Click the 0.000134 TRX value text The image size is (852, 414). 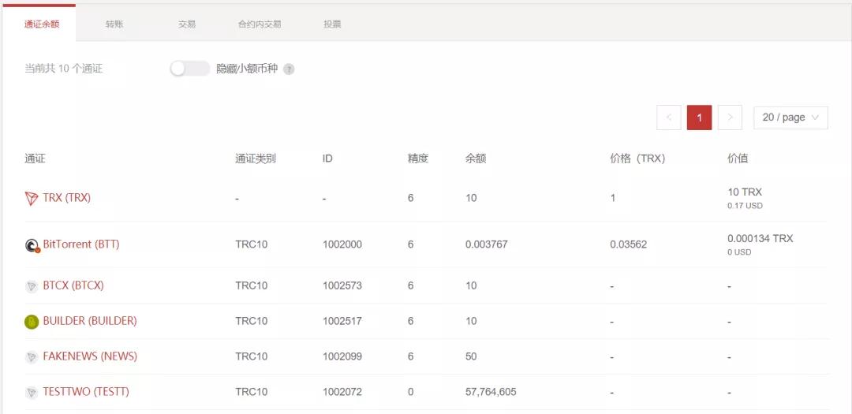pos(760,238)
